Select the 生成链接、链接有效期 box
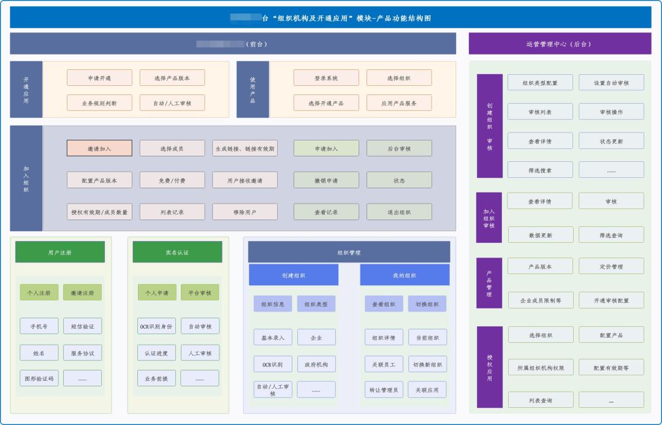 pyautogui.click(x=245, y=148)
